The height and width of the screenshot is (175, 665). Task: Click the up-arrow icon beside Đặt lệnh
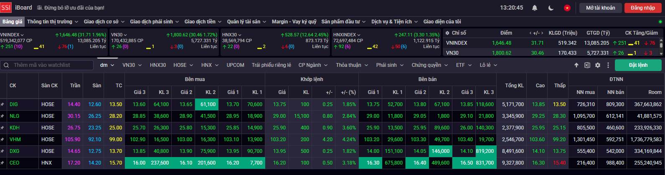click(576, 65)
